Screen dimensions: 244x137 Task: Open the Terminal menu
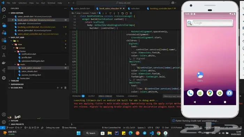[51, 3]
